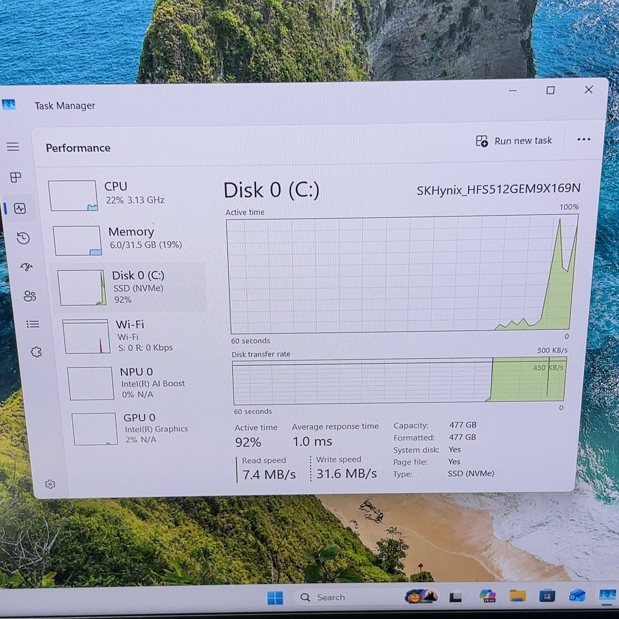Open Task View from the taskbar

(x=455, y=597)
